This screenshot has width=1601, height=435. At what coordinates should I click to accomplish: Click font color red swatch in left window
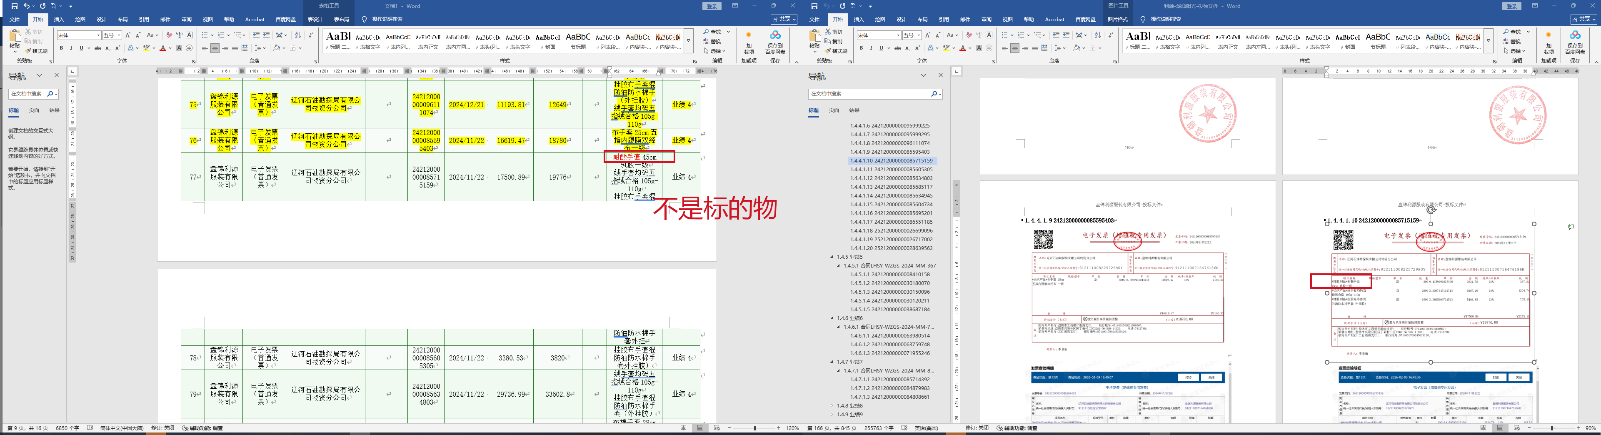point(163,48)
